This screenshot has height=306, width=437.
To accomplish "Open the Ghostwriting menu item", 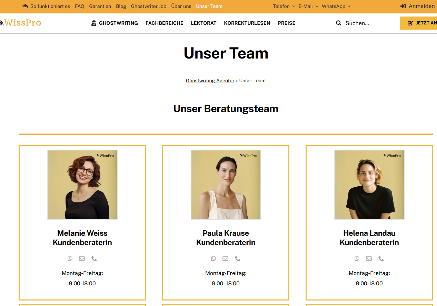I will 115,23.
